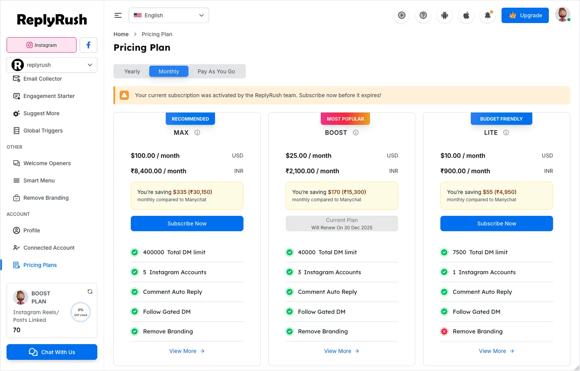Open the help question mark icon
Screen dimensions: 580x371
tap(423, 15)
